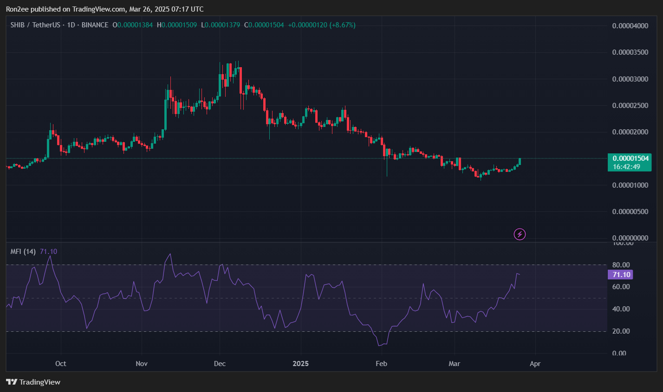The width and height of the screenshot is (663, 392).
Task: Click the purple 71.10 MFI price tag
Action: pos(621,274)
